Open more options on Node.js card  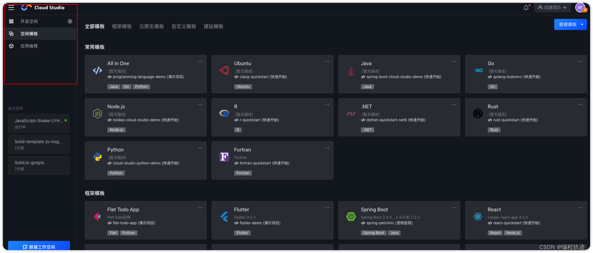pyautogui.click(x=200, y=105)
